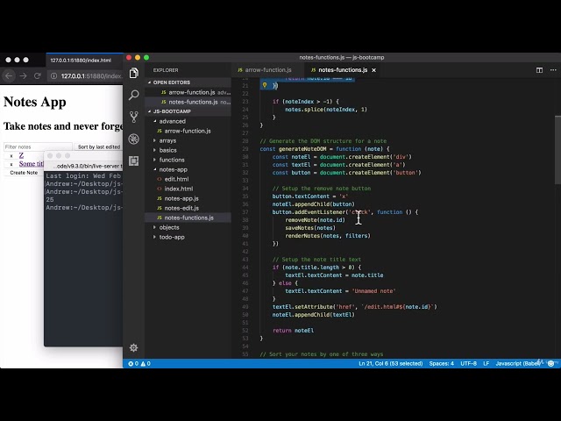
Task: Click the errors count icon in status bar
Action: coord(133,364)
